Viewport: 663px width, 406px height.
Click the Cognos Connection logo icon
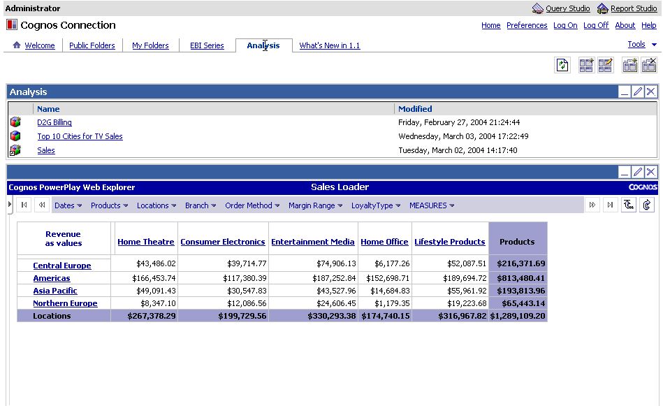coord(12,25)
